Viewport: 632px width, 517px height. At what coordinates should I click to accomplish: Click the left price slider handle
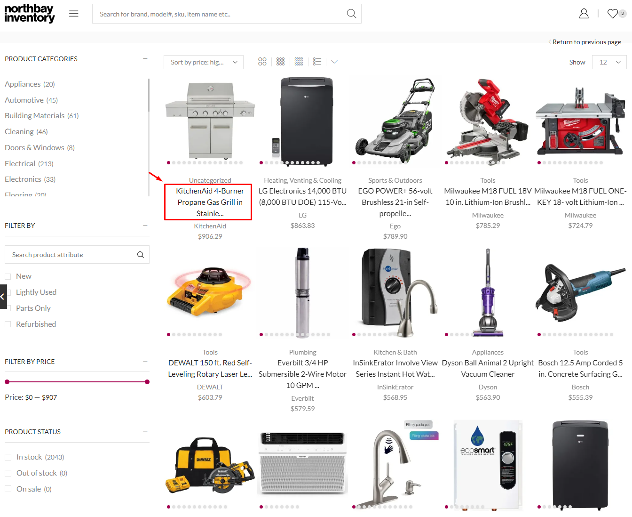7,382
